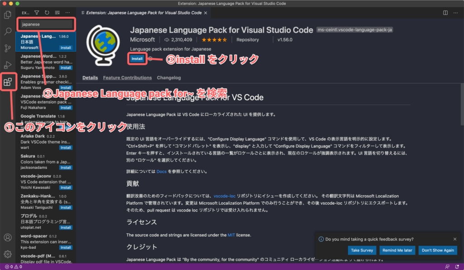Open the Explorer view in activity bar
The height and width of the screenshot is (270, 464).
tap(8, 14)
